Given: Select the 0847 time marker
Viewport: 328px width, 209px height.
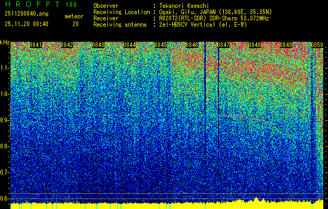Looking at the screenshot, I should click(x=224, y=45).
